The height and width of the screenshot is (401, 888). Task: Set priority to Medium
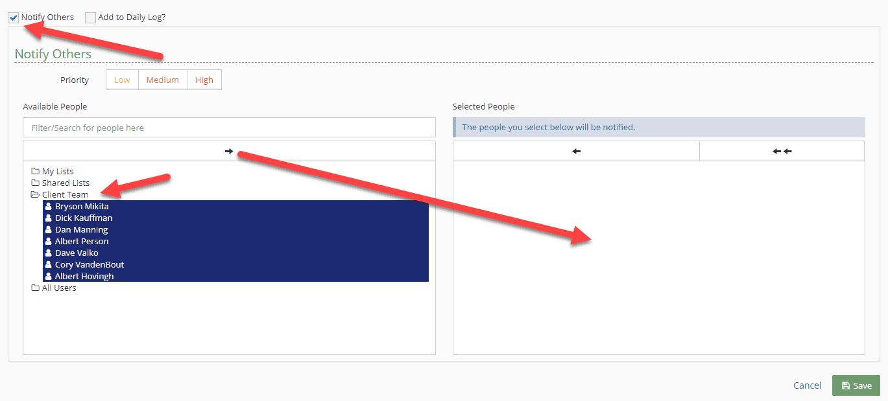click(162, 80)
